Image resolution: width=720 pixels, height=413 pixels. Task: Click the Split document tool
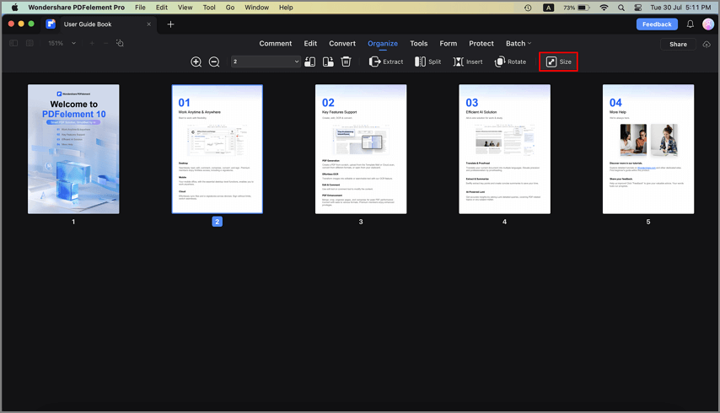[x=427, y=62]
